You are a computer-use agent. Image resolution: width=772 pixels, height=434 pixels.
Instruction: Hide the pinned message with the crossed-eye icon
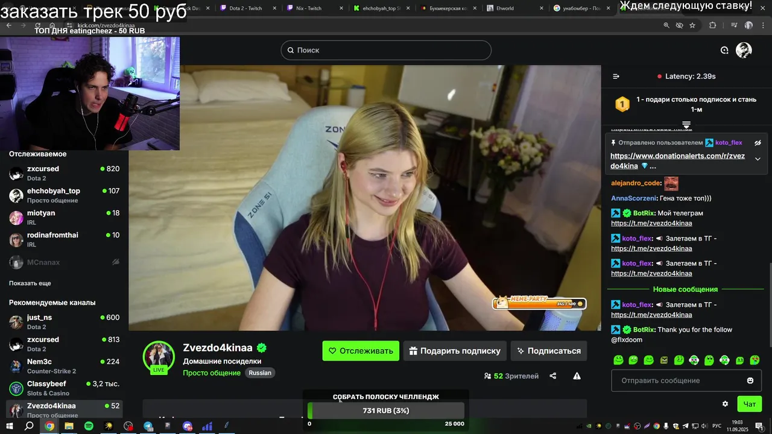point(758,143)
